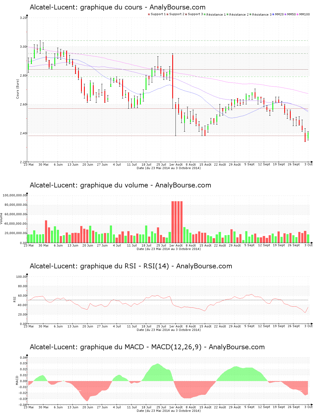Click the Support 1 legend color square
This screenshot has width=323, height=418.
pyautogui.click(x=149, y=14)
